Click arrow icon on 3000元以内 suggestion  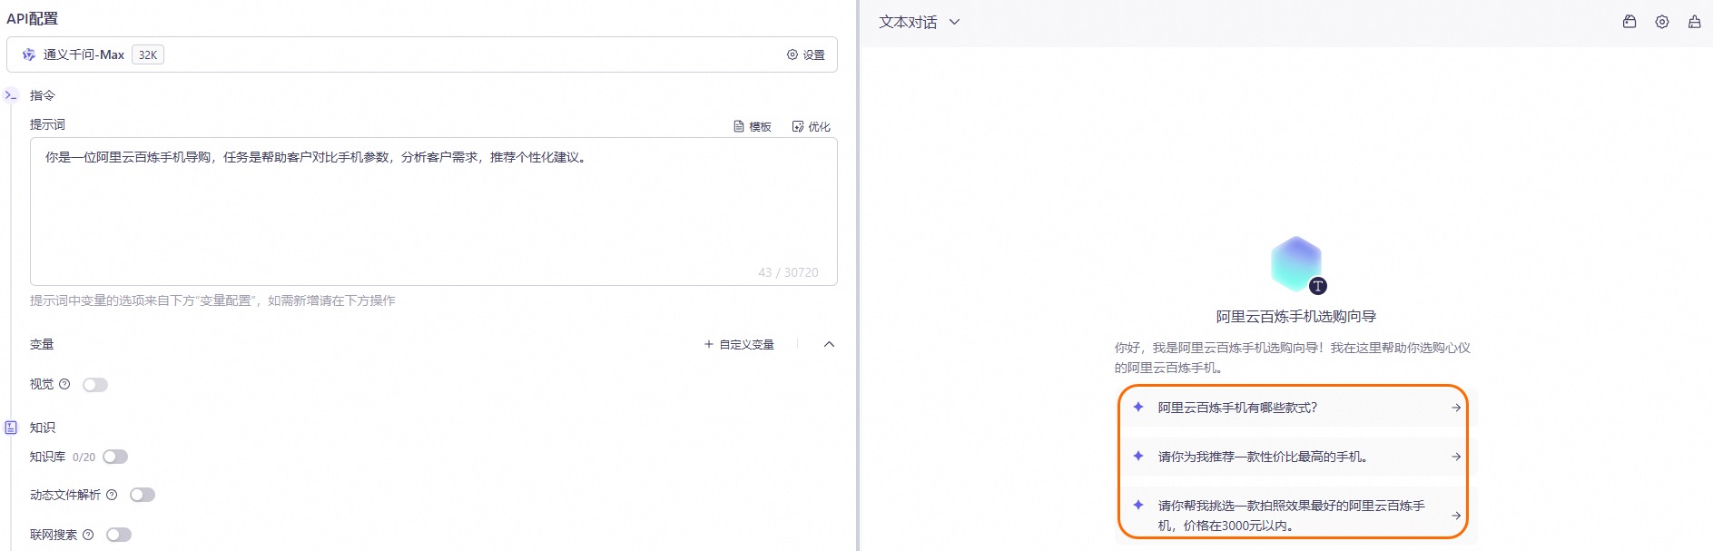pos(1456,516)
